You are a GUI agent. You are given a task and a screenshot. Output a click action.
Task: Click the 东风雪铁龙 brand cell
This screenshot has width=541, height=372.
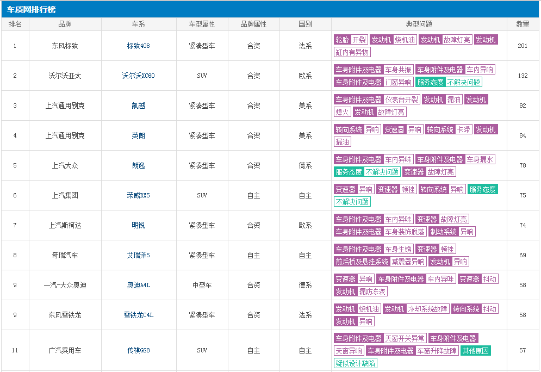65,315
